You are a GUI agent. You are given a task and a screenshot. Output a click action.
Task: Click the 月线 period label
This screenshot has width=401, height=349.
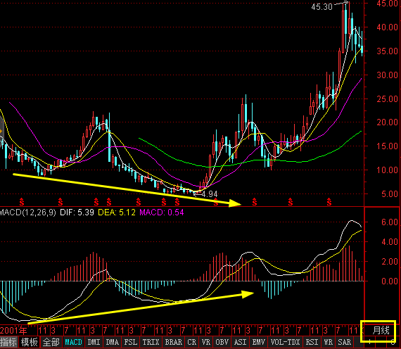pyautogui.click(x=381, y=330)
